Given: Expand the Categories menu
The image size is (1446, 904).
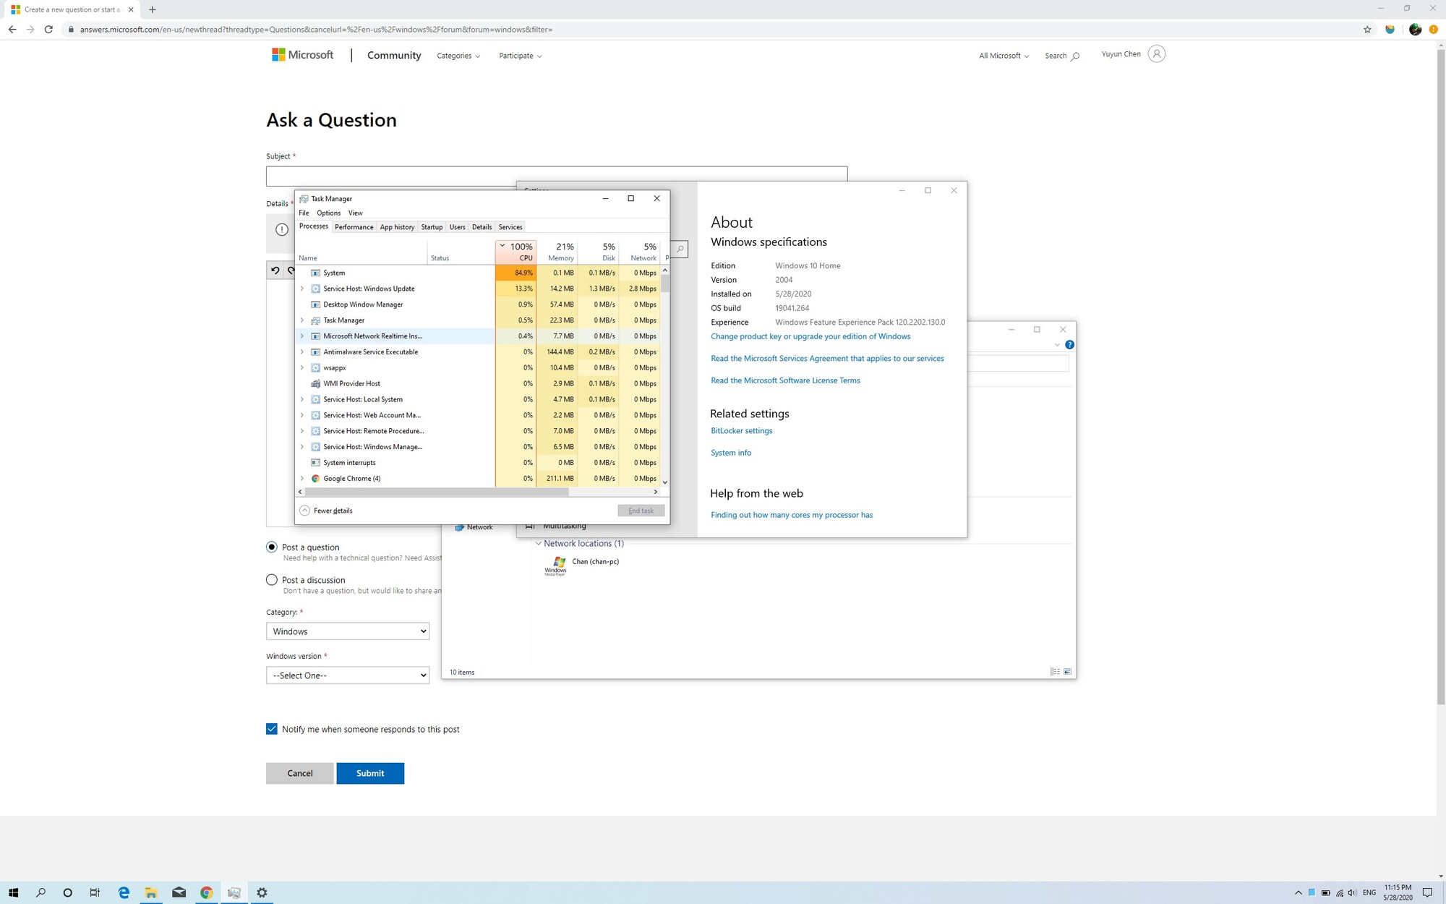Looking at the screenshot, I should point(458,56).
